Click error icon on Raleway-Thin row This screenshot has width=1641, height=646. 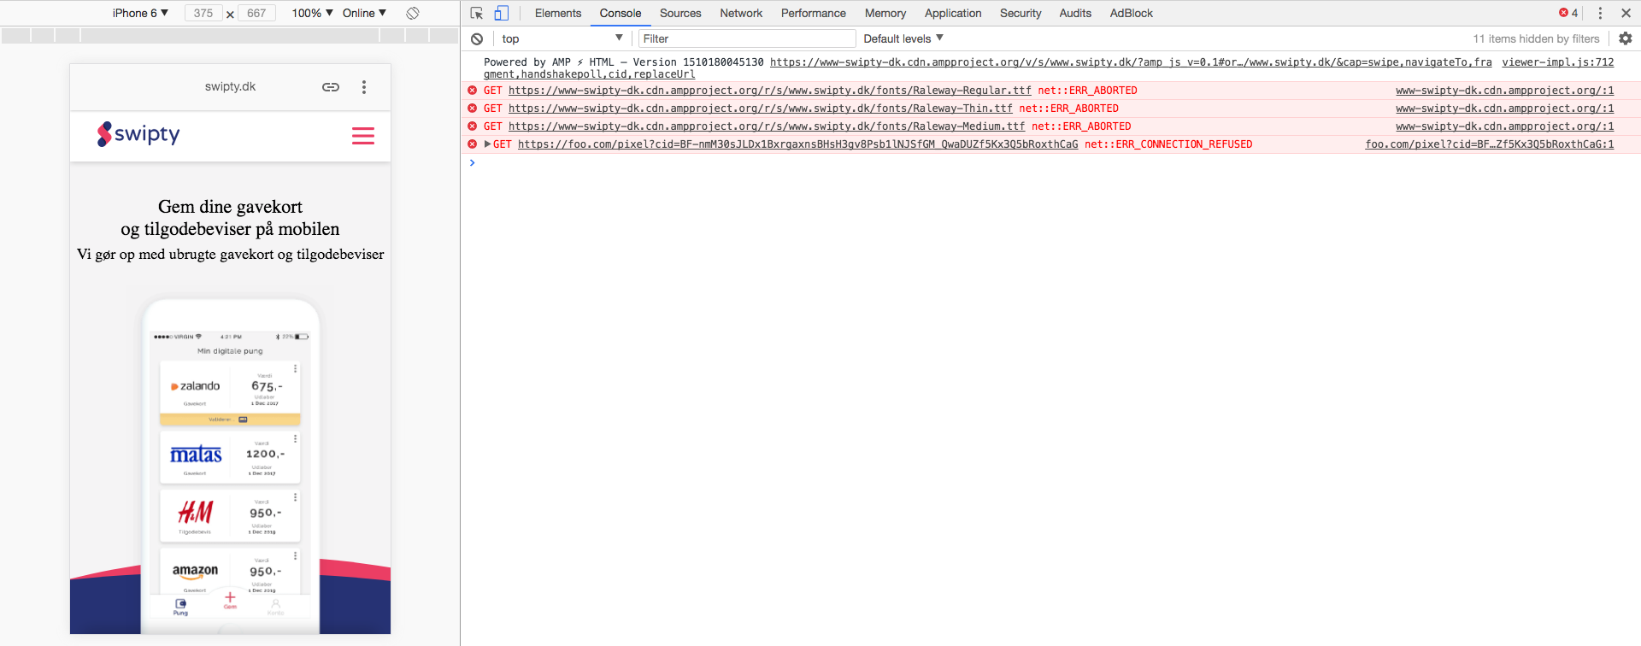tap(472, 109)
